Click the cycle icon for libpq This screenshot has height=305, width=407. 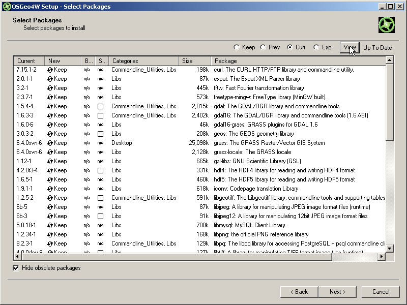[50, 243]
